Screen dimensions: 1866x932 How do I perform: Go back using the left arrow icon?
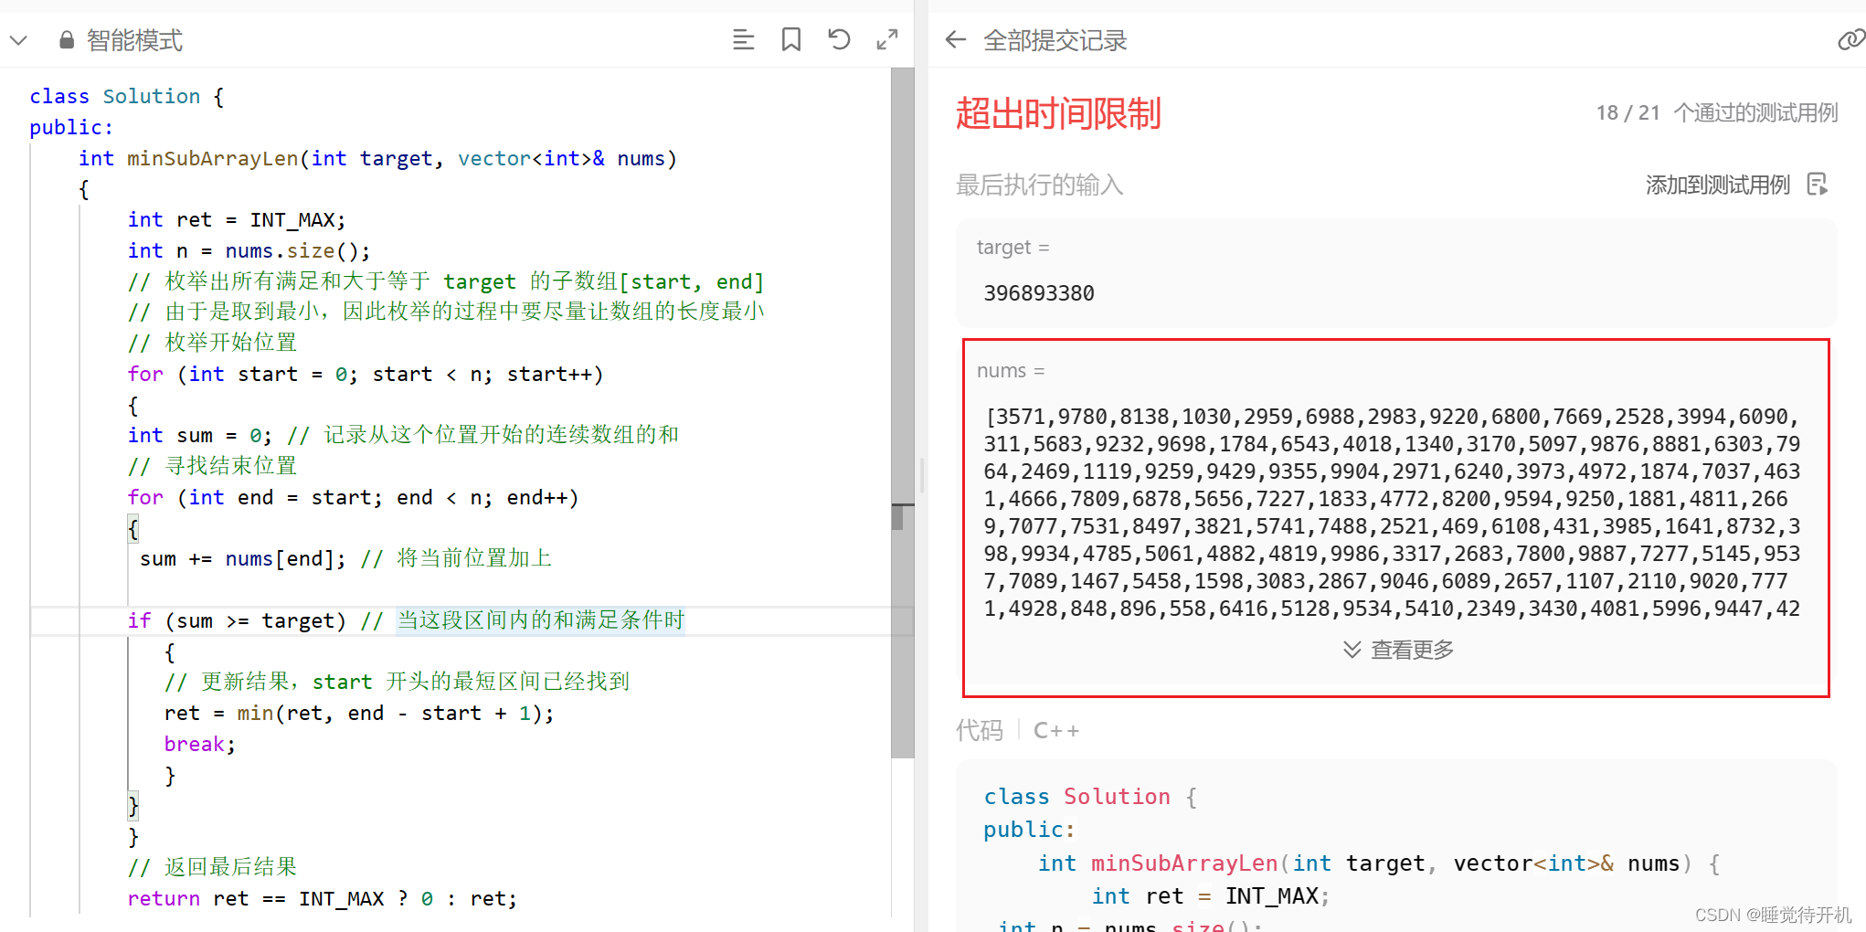956,39
